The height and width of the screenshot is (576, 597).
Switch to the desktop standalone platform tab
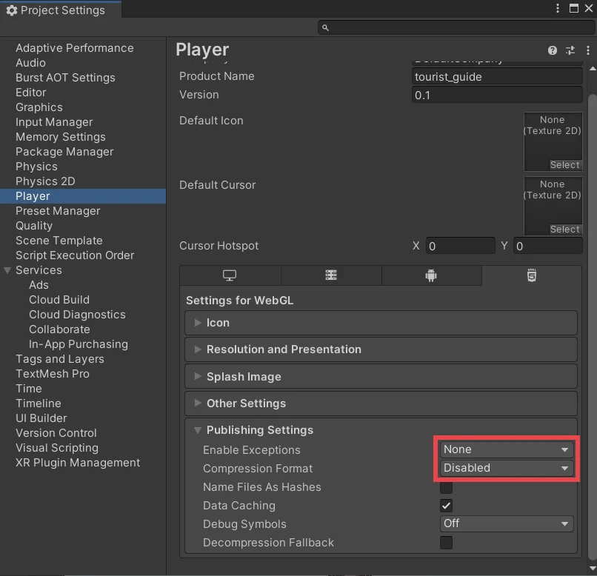230,275
